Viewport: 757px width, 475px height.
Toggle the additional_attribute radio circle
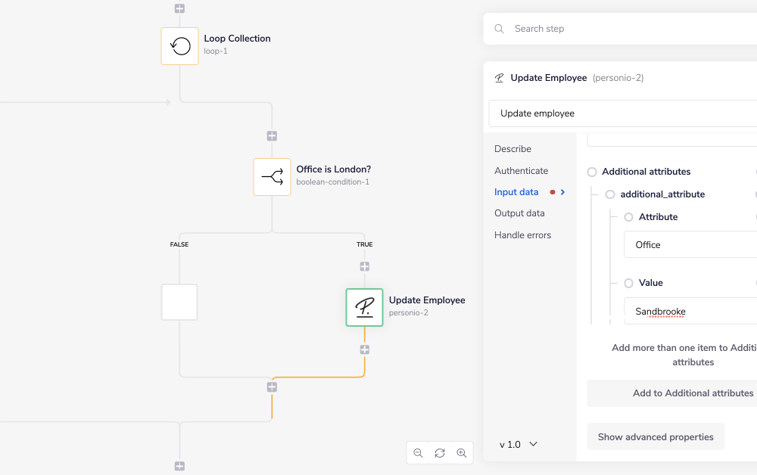tap(610, 194)
